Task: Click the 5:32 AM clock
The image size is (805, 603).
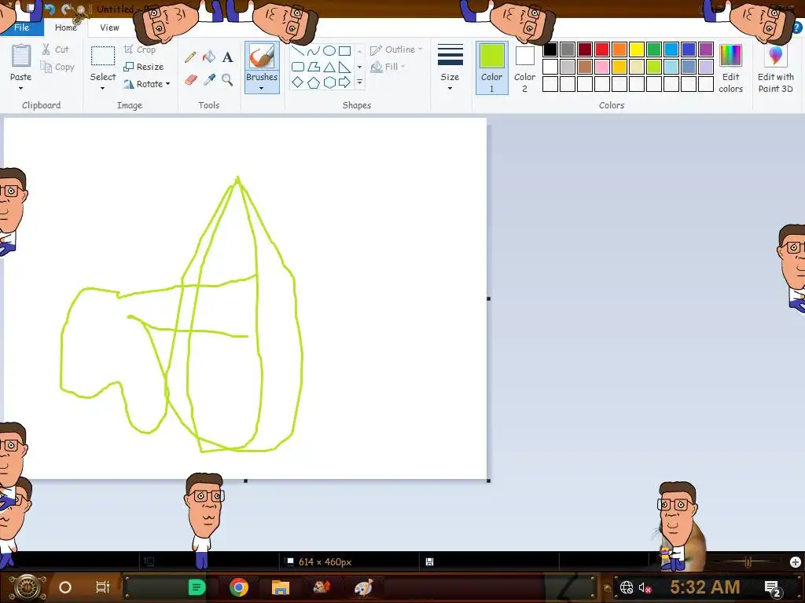Action: pyautogui.click(x=705, y=587)
